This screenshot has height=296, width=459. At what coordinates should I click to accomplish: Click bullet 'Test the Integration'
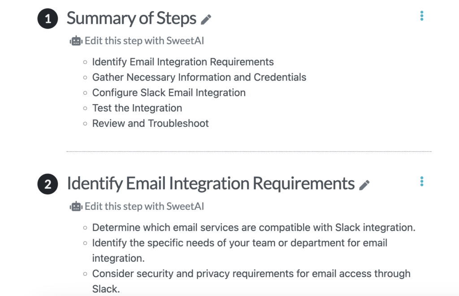tap(137, 108)
